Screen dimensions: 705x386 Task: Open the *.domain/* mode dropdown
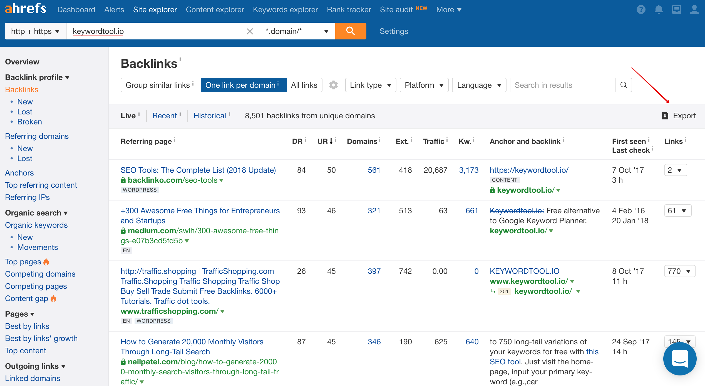(x=297, y=31)
